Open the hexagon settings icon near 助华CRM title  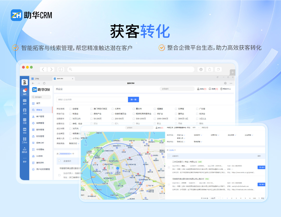pyautogui.click(x=225, y=83)
